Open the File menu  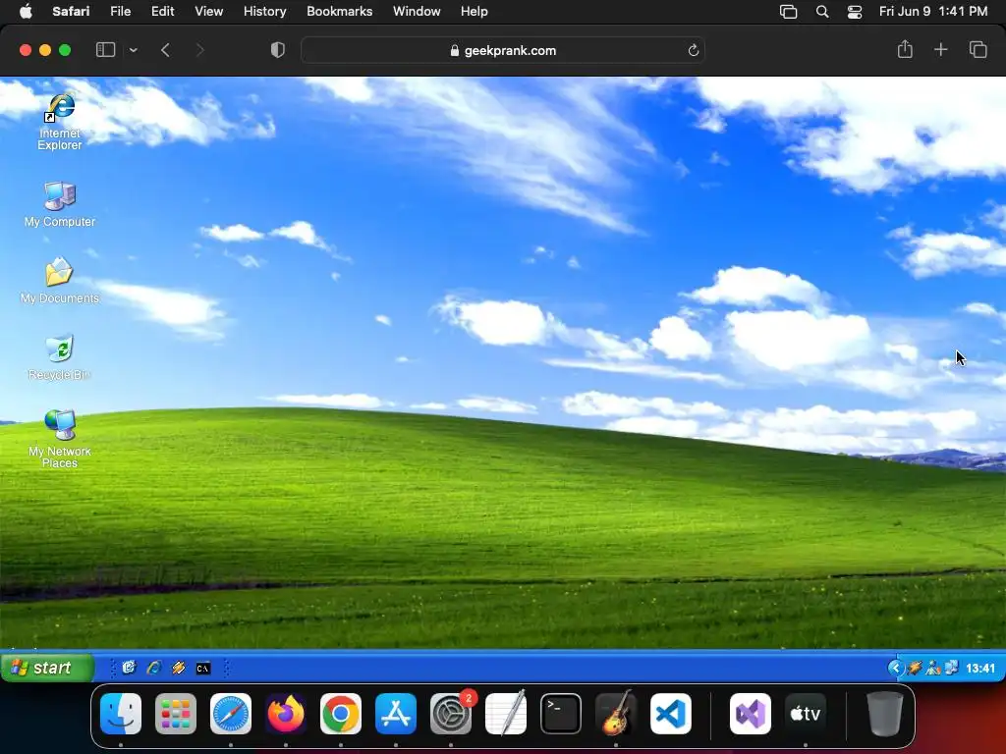click(x=120, y=11)
